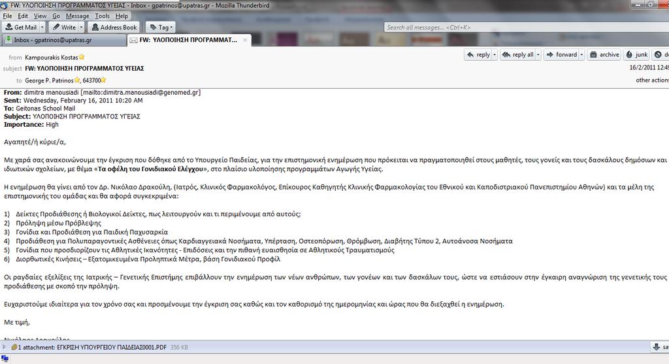Click recipient 643700
The height and width of the screenshot is (364, 669).
point(91,80)
